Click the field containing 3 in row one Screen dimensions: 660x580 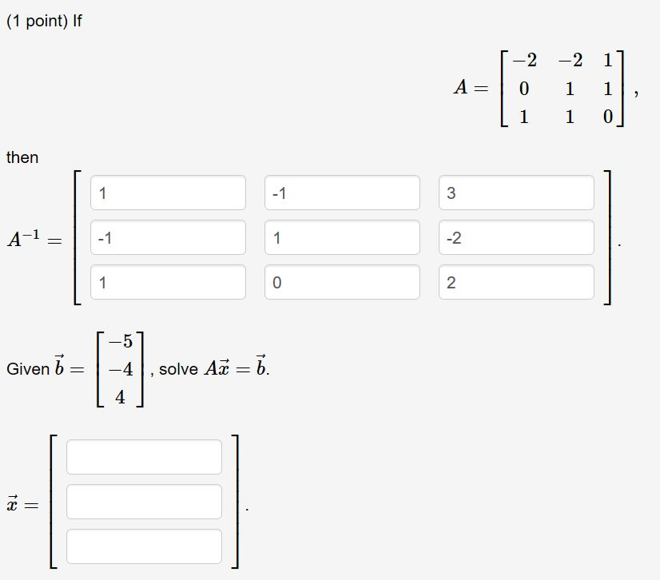(515, 192)
